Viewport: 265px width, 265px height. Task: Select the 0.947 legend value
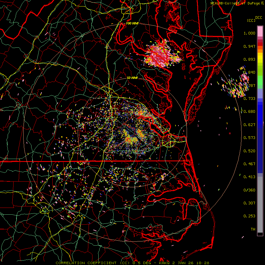(249, 46)
